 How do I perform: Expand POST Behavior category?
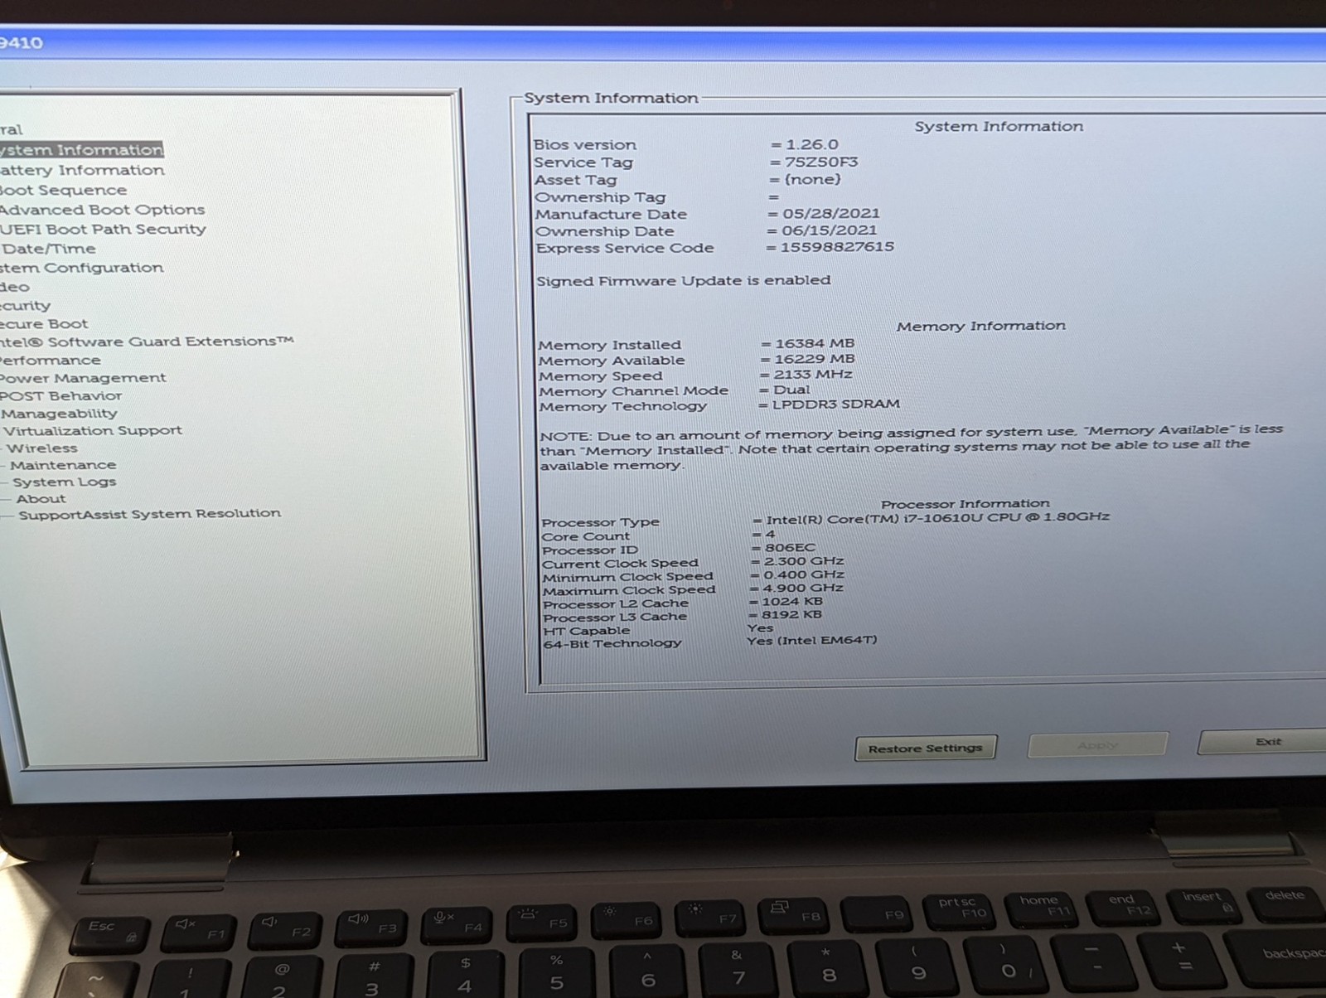(x=61, y=396)
